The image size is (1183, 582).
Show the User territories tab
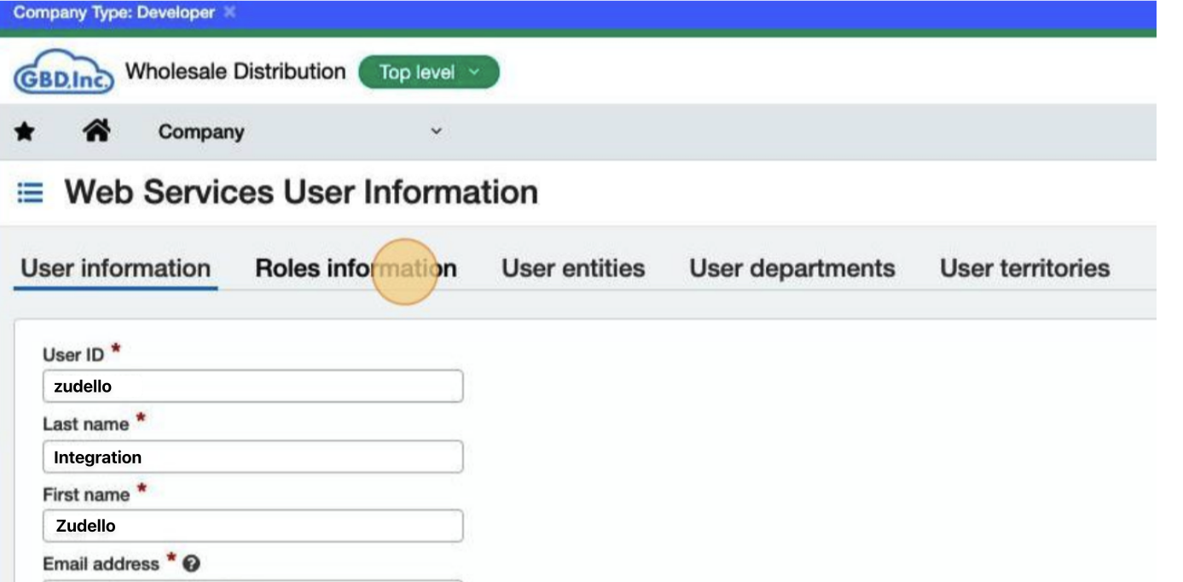click(1024, 268)
